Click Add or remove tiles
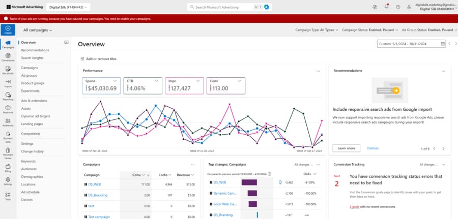 click(x=98, y=59)
